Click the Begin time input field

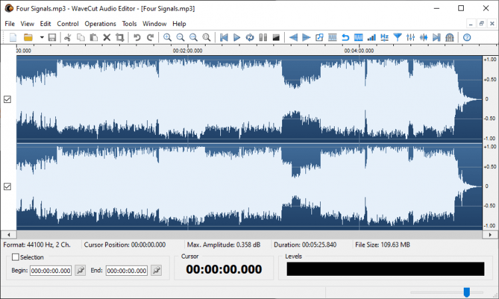click(51, 270)
